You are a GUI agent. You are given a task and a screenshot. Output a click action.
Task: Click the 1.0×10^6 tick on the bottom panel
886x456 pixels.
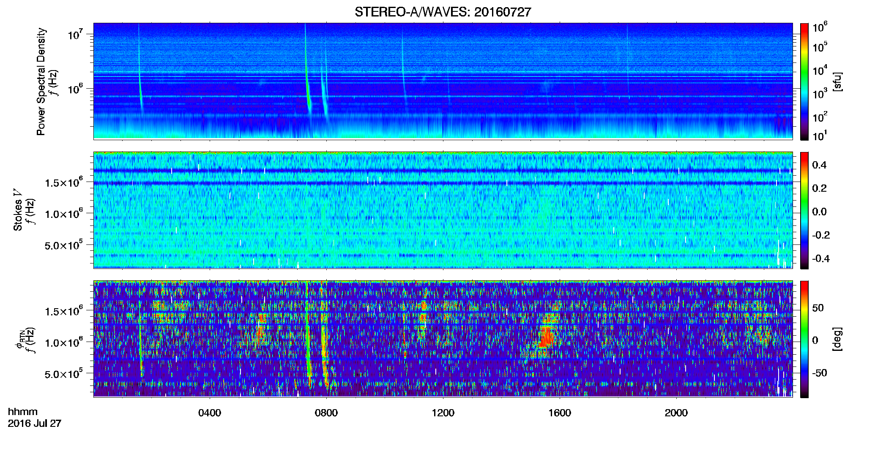tap(64, 342)
